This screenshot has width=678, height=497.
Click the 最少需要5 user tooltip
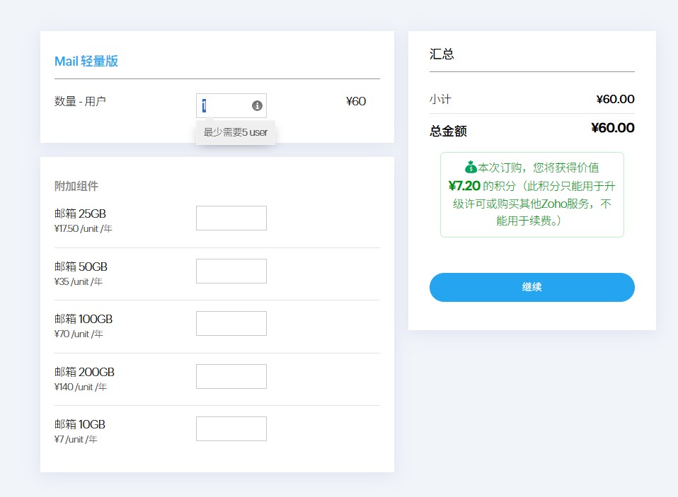[x=235, y=132]
